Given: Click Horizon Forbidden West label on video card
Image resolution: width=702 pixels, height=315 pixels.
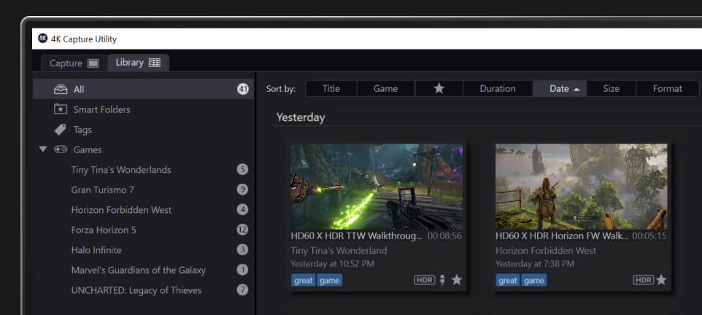Looking at the screenshot, I should [x=546, y=250].
